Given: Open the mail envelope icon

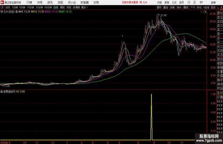Looking at the screenshot, I should [201, 2].
